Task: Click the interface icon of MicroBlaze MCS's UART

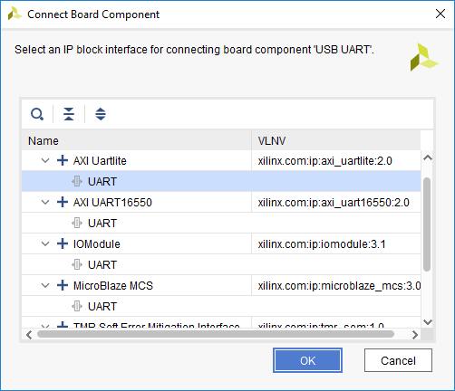Action: [77, 306]
